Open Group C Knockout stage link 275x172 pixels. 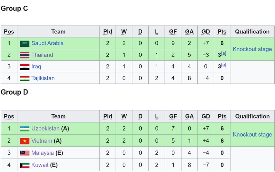point(252,49)
